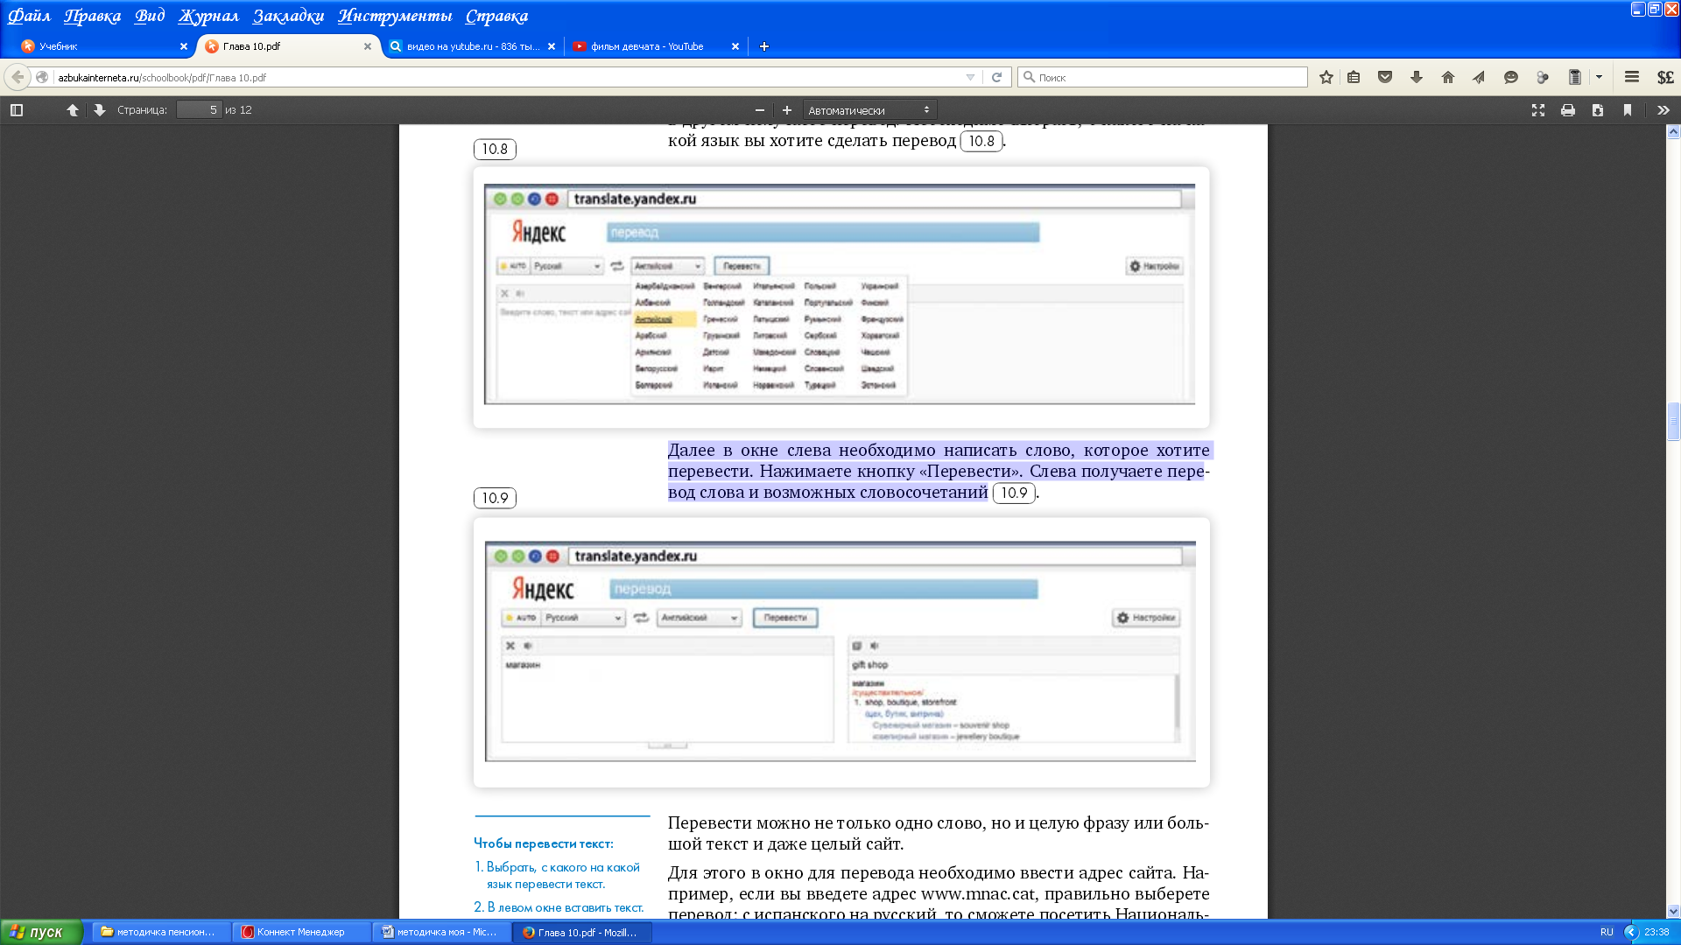
Task: Switch to методичка моя Word taskbar item
Action: [441, 932]
